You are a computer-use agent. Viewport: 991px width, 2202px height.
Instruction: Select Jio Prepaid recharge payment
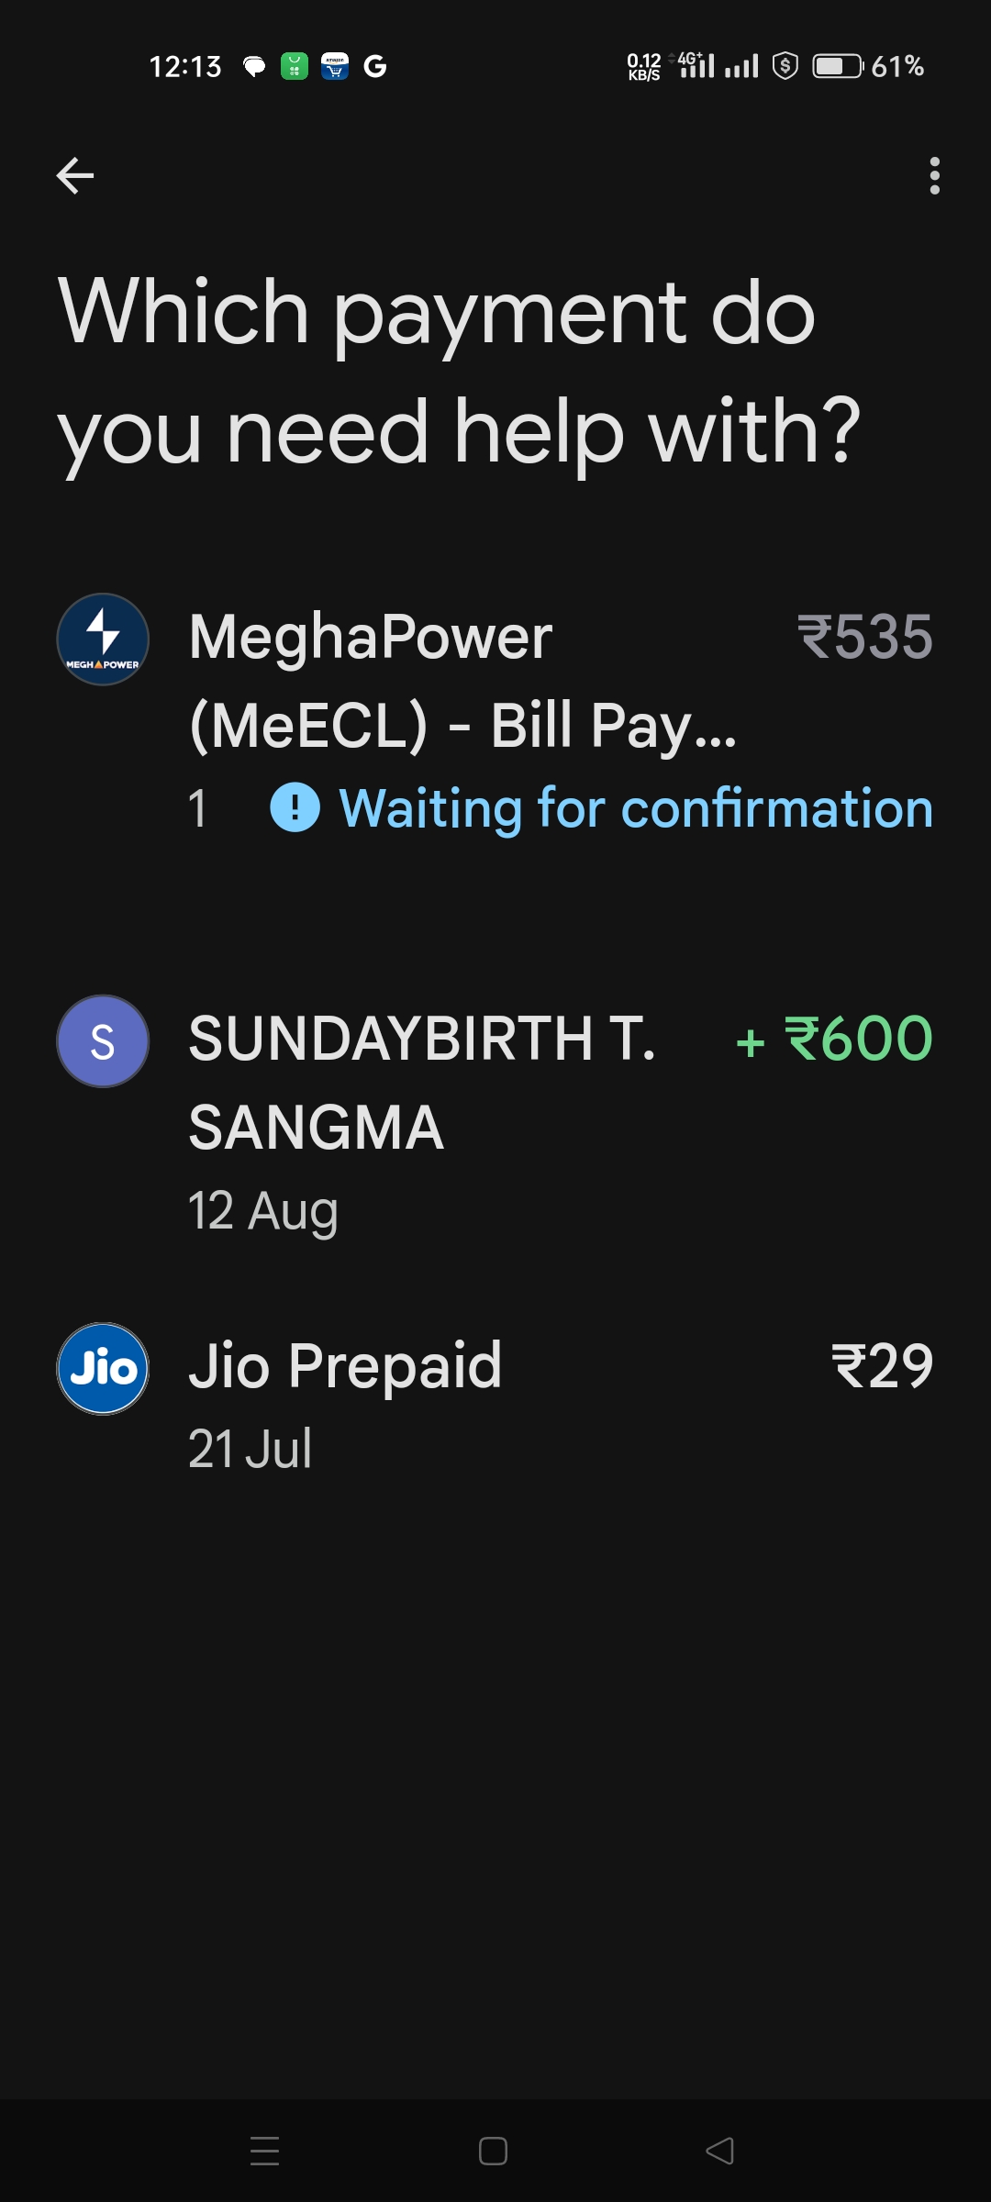click(345, 1365)
